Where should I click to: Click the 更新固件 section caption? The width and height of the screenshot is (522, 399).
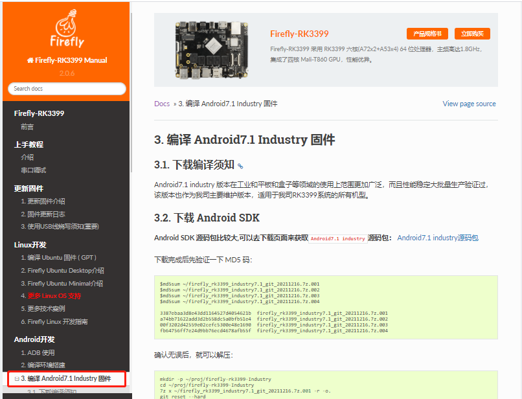pos(28,188)
